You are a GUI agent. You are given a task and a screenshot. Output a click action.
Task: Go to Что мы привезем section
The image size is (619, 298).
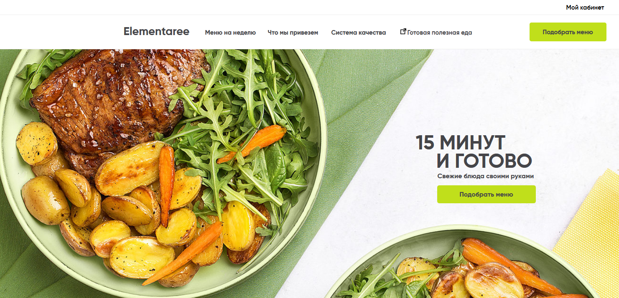pos(293,33)
